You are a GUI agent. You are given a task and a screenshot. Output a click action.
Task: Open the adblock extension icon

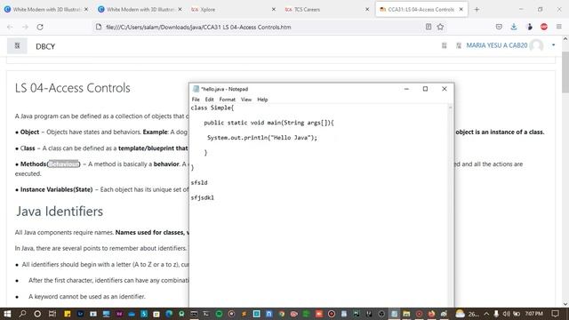[544, 27]
